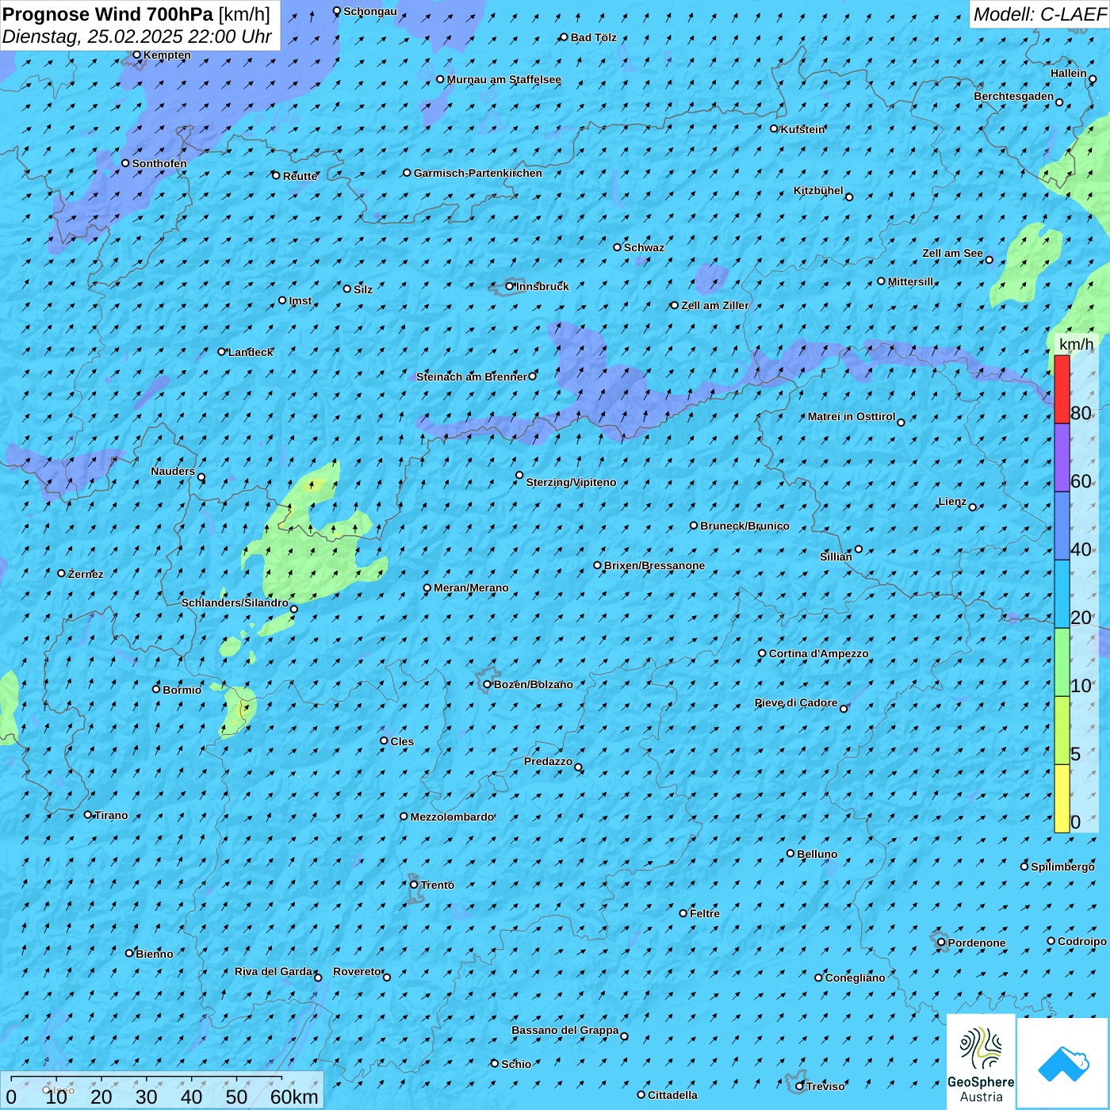Click the distance scale bar

point(162,1091)
